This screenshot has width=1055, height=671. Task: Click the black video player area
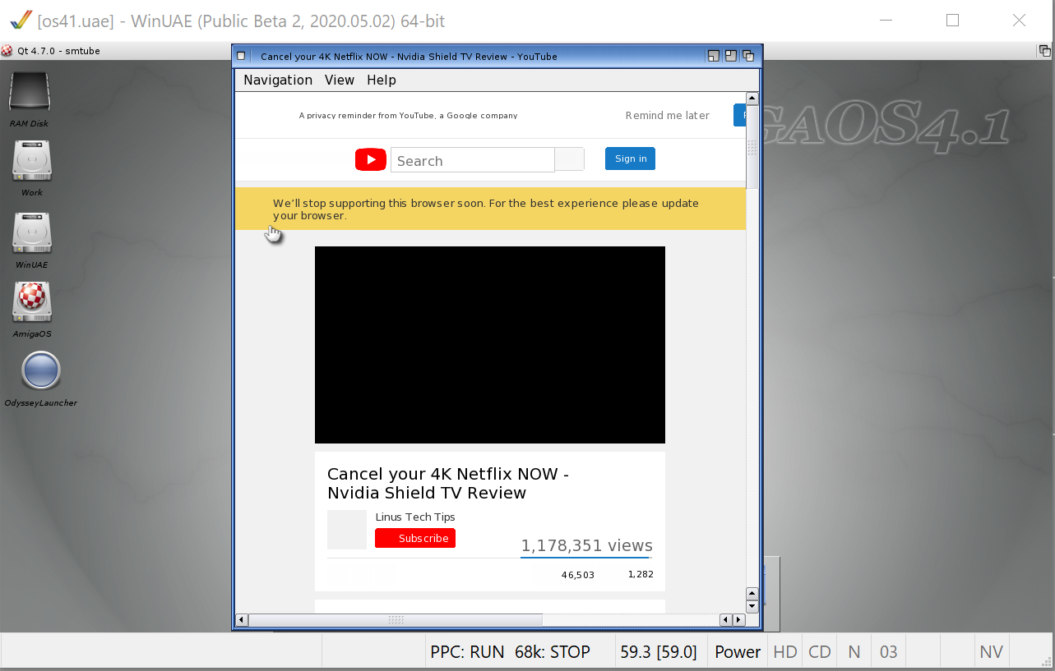[489, 345]
